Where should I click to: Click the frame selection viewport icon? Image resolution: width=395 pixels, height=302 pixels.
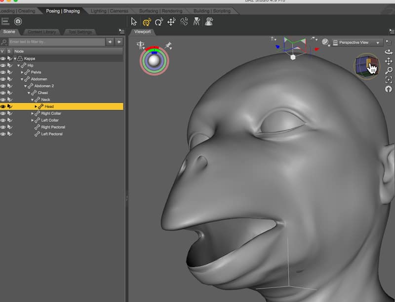[x=389, y=80]
